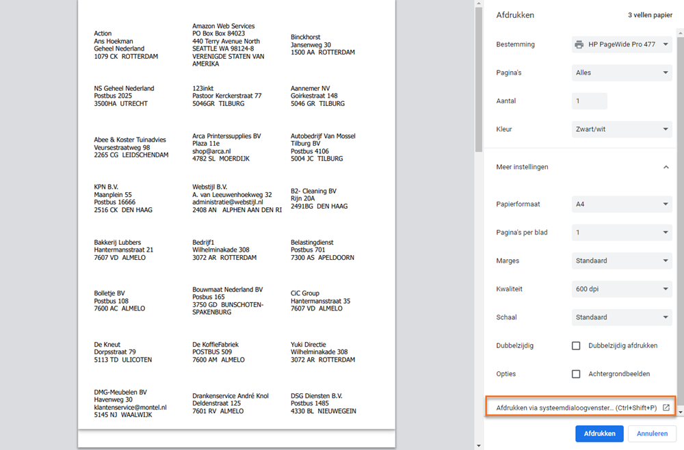The height and width of the screenshot is (450, 684).
Task: Click the Bedrijf1 address label
Action: point(224,250)
